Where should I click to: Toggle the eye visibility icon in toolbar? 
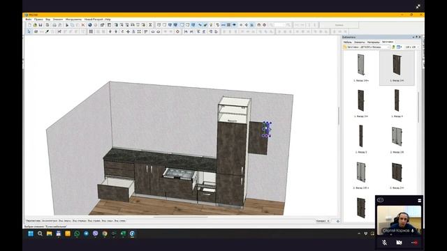(234, 25)
